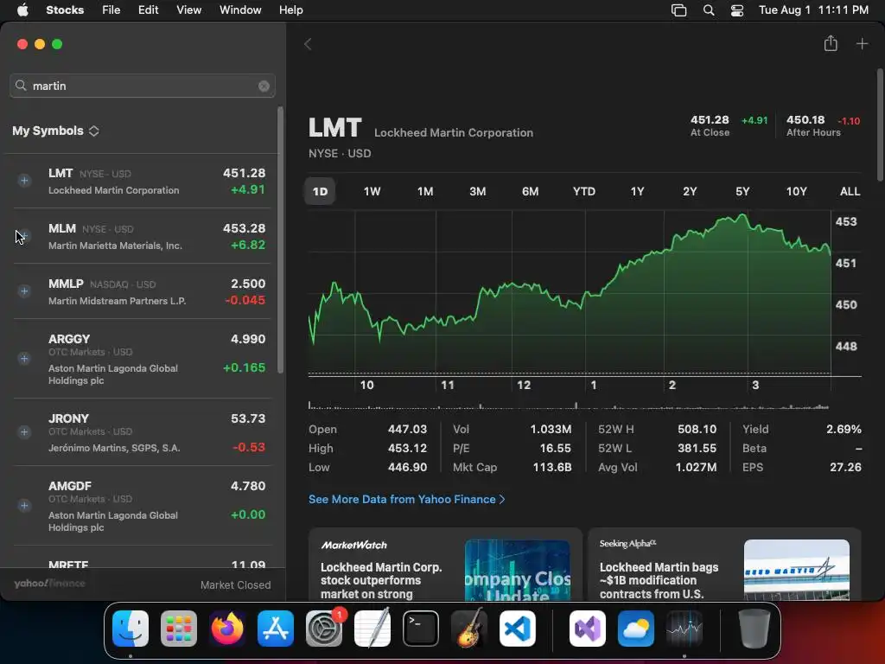Open Terminal from the Dock

point(421,629)
